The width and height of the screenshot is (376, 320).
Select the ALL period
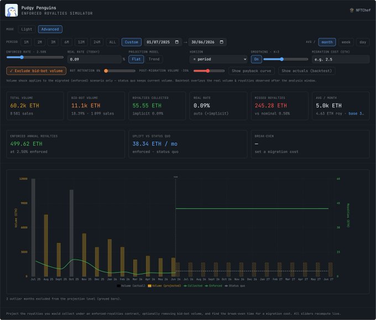(x=112, y=42)
